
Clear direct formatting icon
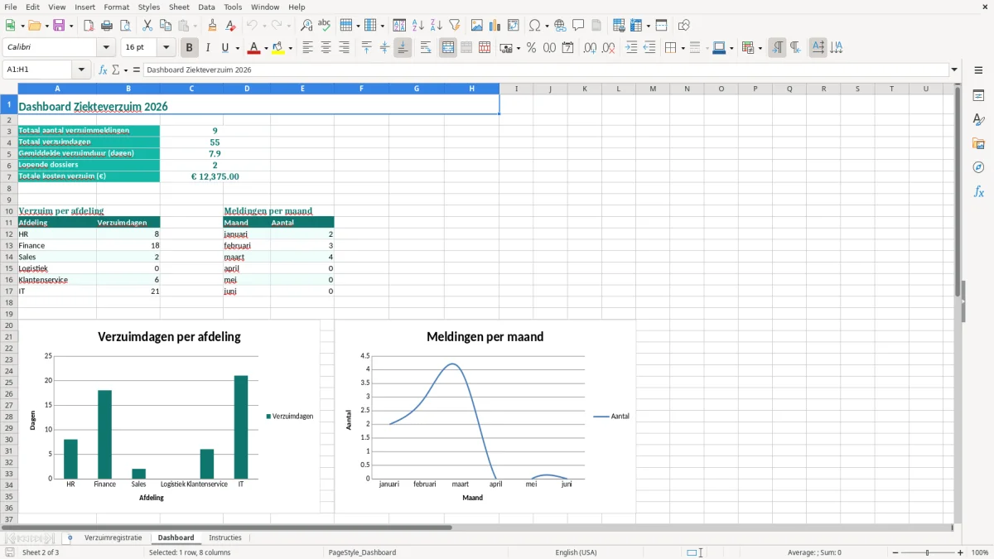(x=231, y=26)
